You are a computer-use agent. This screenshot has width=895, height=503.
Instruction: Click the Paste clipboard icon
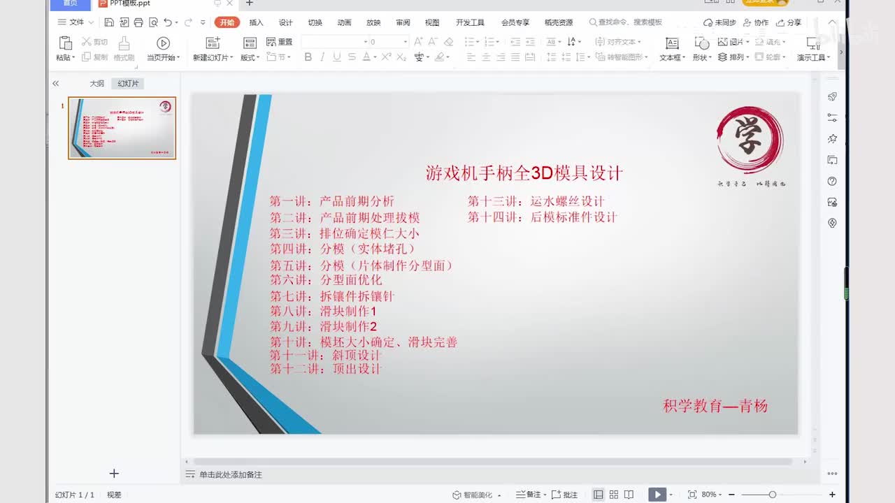65,43
